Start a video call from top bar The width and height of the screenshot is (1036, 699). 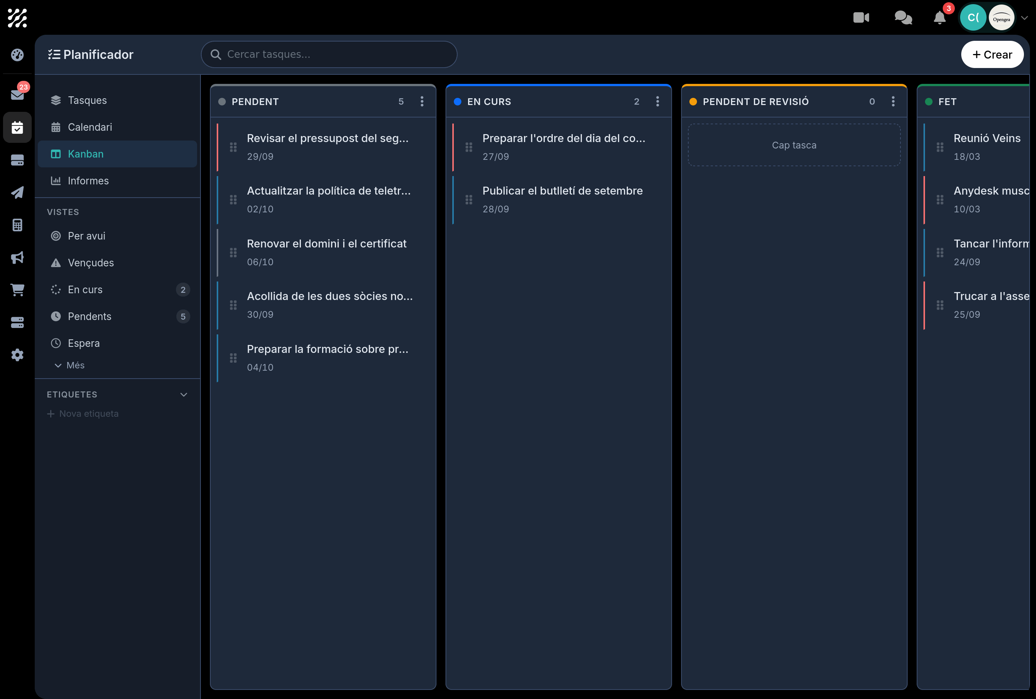pos(861,18)
